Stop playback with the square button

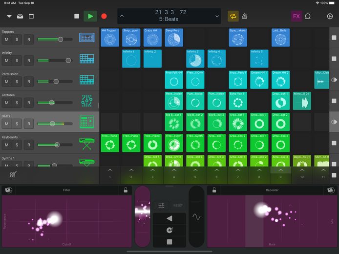click(77, 16)
